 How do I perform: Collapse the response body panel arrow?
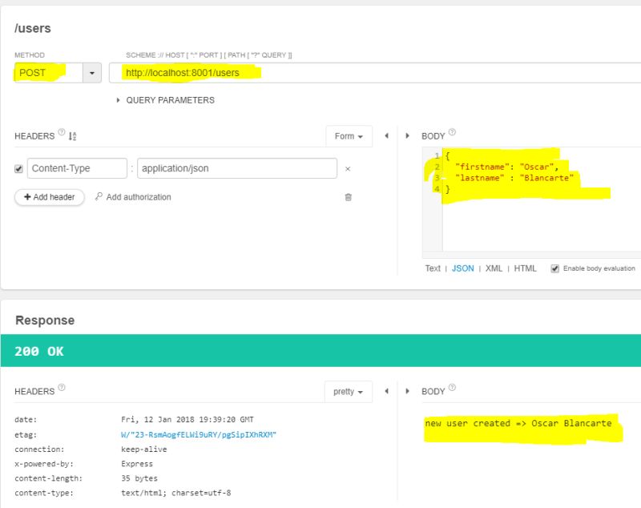pyautogui.click(x=409, y=391)
